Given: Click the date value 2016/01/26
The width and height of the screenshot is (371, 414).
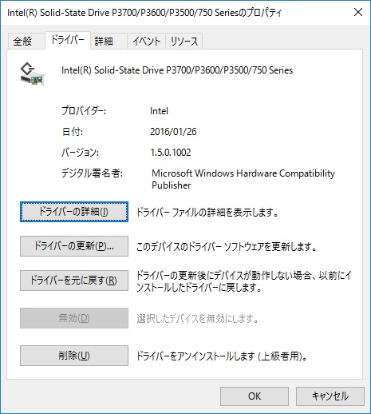Looking at the screenshot, I should pos(173,132).
